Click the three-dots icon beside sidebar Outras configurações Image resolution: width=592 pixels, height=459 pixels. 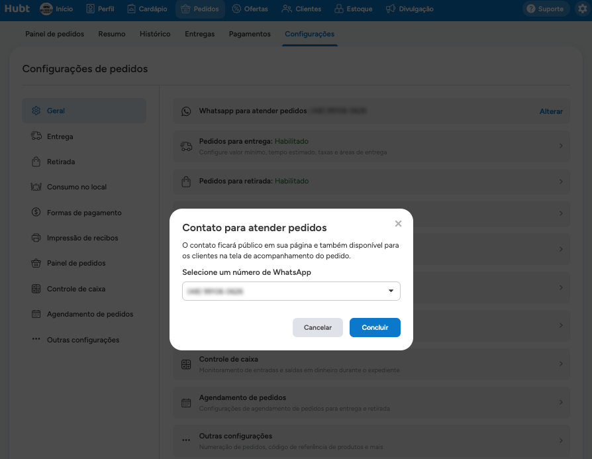[x=36, y=339]
